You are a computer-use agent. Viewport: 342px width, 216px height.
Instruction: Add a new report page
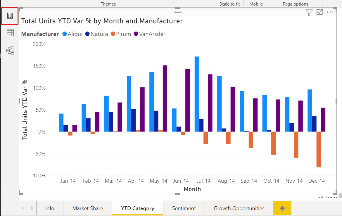(282, 208)
